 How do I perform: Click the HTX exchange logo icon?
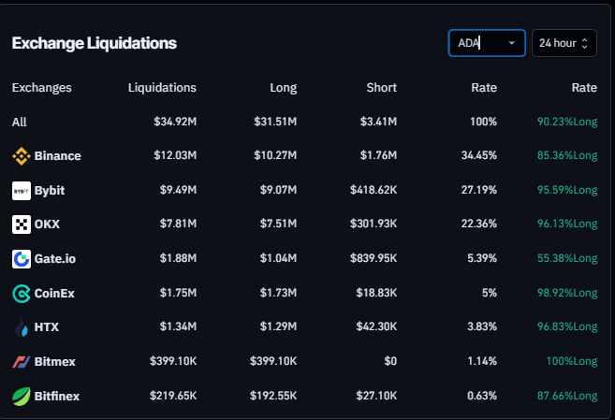pos(21,327)
